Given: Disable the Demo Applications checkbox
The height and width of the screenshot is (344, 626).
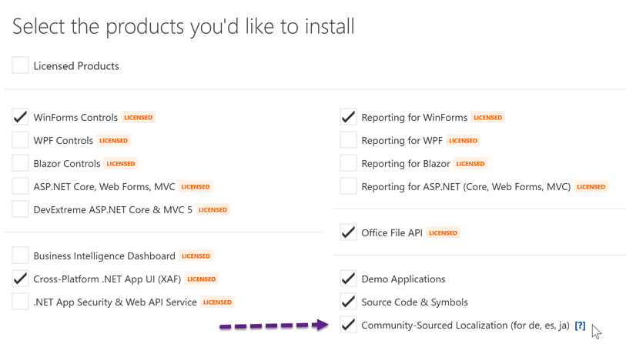Looking at the screenshot, I should (x=349, y=279).
